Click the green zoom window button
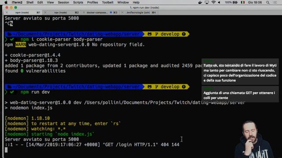282x158 pixels. pyautogui.click(x=16, y=7)
